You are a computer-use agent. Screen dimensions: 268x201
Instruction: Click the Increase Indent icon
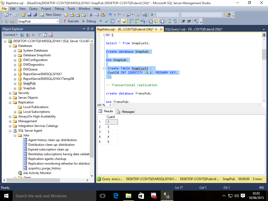[188, 21]
